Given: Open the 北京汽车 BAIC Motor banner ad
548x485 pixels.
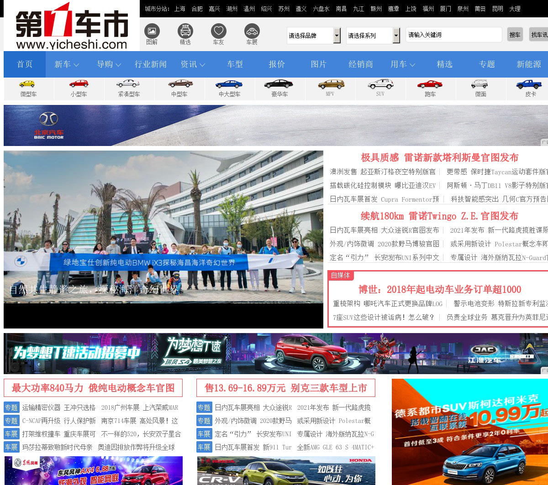Looking at the screenshot, I should 276,125.
